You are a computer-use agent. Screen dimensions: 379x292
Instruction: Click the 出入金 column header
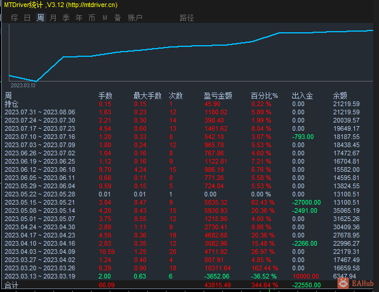[302, 96]
